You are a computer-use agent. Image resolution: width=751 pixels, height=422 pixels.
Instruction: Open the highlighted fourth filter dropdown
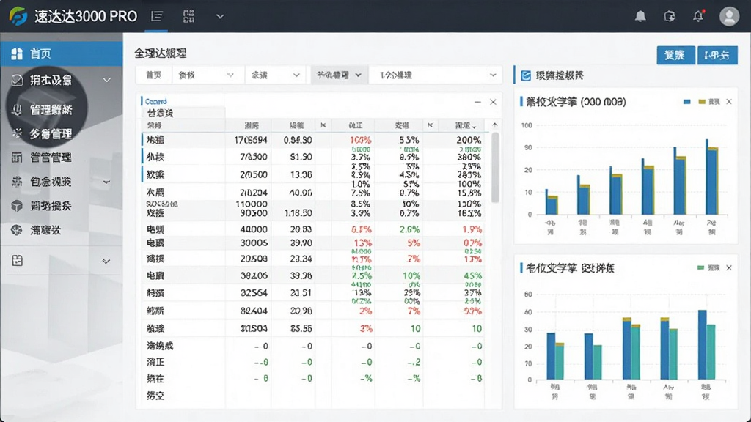coord(339,75)
